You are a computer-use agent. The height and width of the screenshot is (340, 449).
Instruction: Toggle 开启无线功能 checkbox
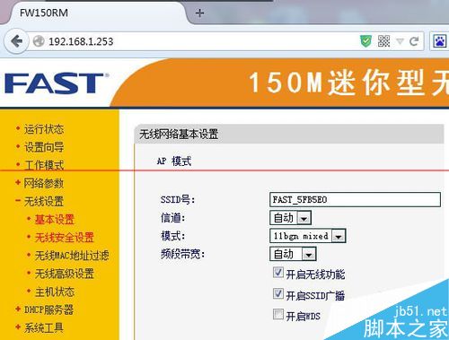[278, 273]
